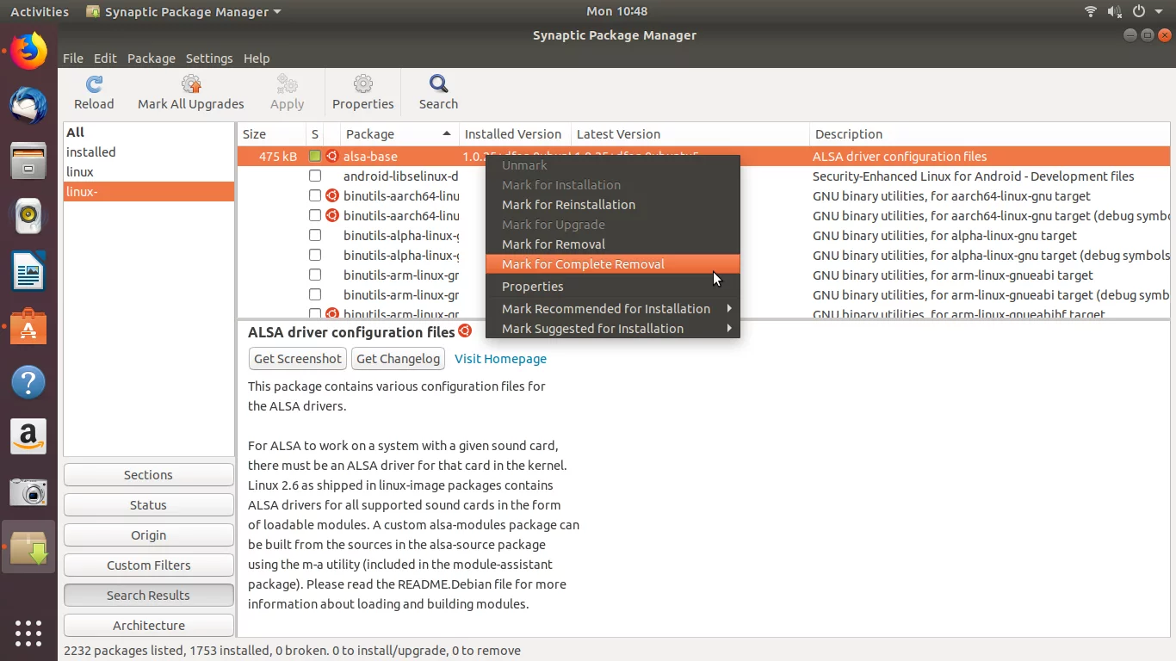
Task: Show Applications grid in the dock
Action: pyautogui.click(x=28, y=633)
